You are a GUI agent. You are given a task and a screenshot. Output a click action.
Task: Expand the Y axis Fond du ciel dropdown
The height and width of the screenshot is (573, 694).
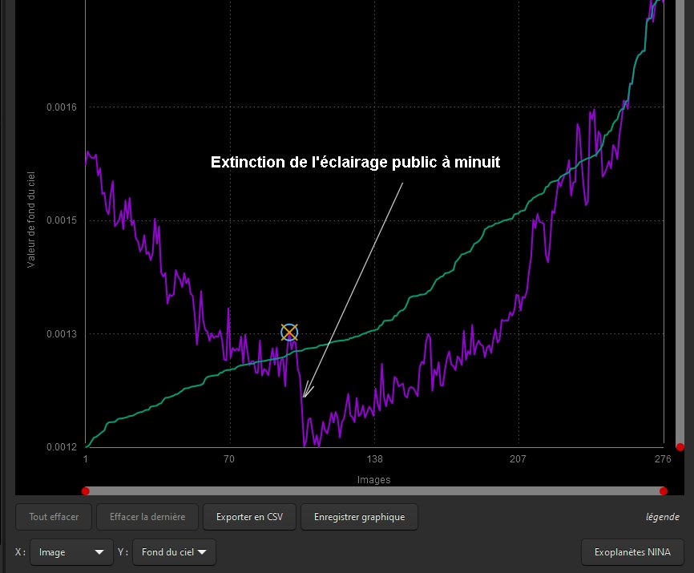[x=174, y=552]
